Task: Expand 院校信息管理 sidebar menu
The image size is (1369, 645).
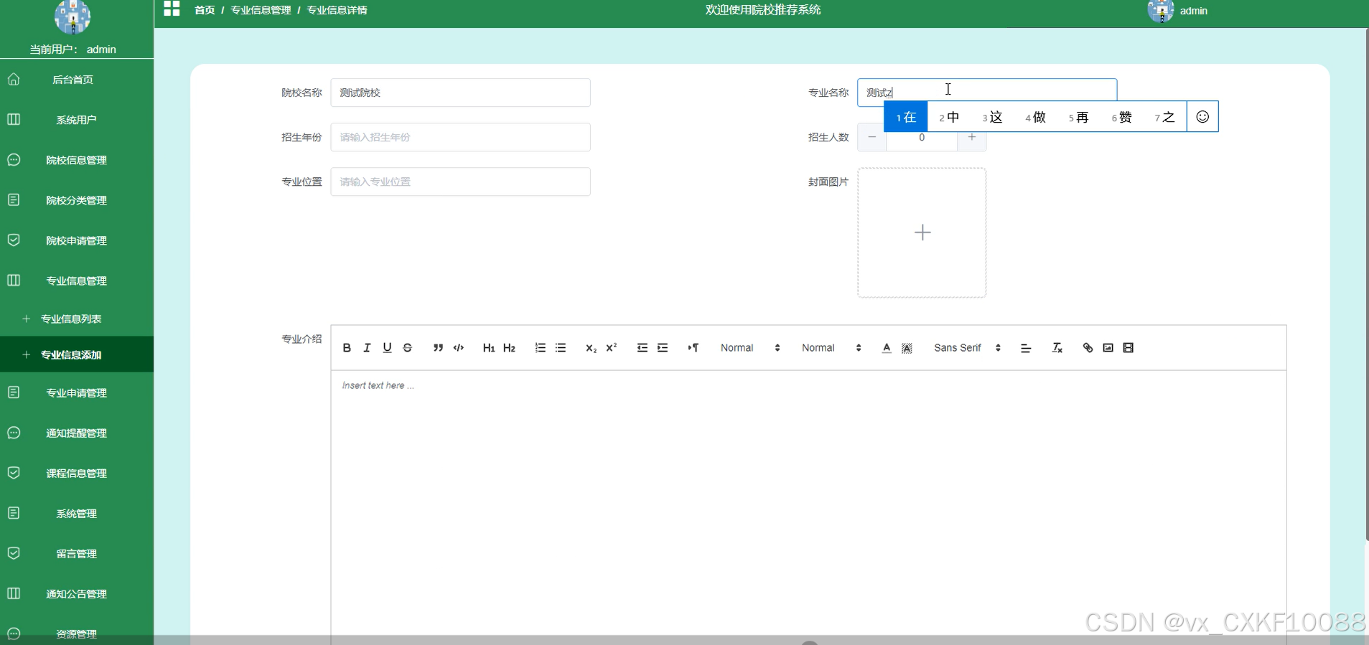Action: coord(77,160)
